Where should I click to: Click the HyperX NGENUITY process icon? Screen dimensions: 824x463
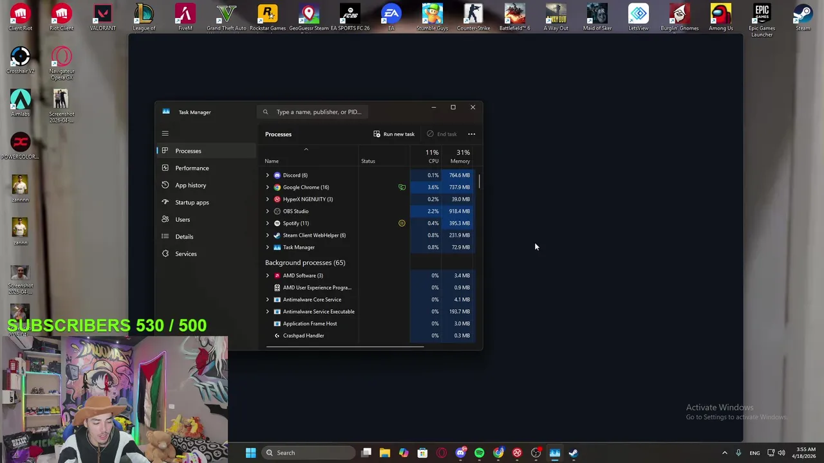tap(277, 199)
